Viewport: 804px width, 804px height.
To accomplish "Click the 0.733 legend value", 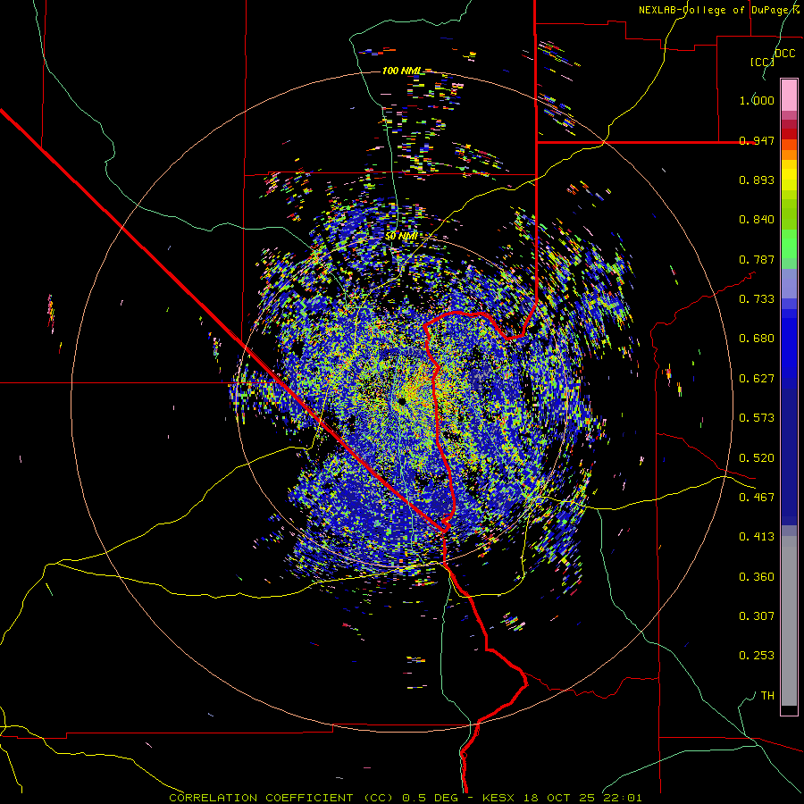I will click(757, 299).
